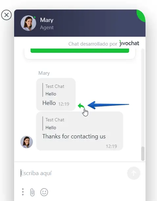
Task: Click the quoted 'Test Chat' in first message
Action: tap(55, 86)
